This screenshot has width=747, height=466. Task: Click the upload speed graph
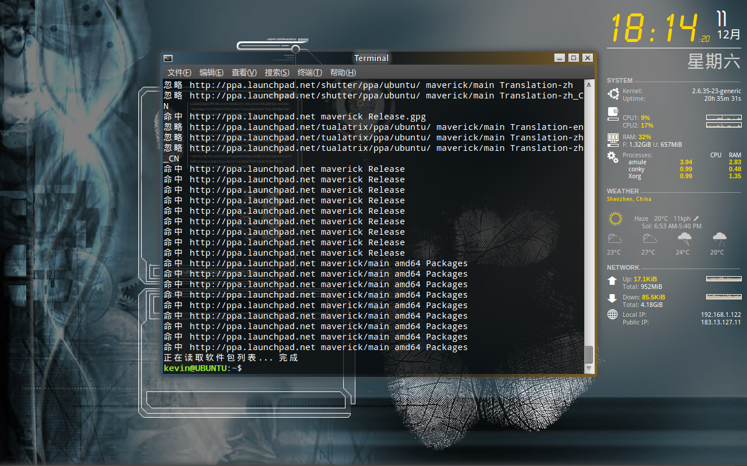tap(724, 279)
